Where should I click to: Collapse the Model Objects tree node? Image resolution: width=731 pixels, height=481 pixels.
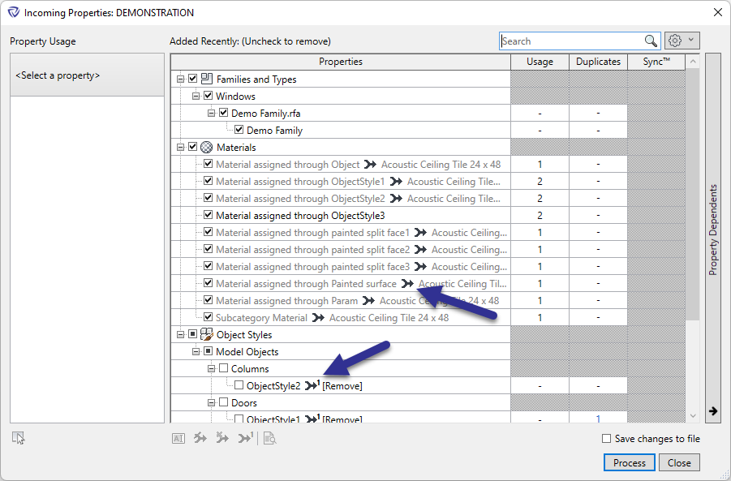(196, 351)
